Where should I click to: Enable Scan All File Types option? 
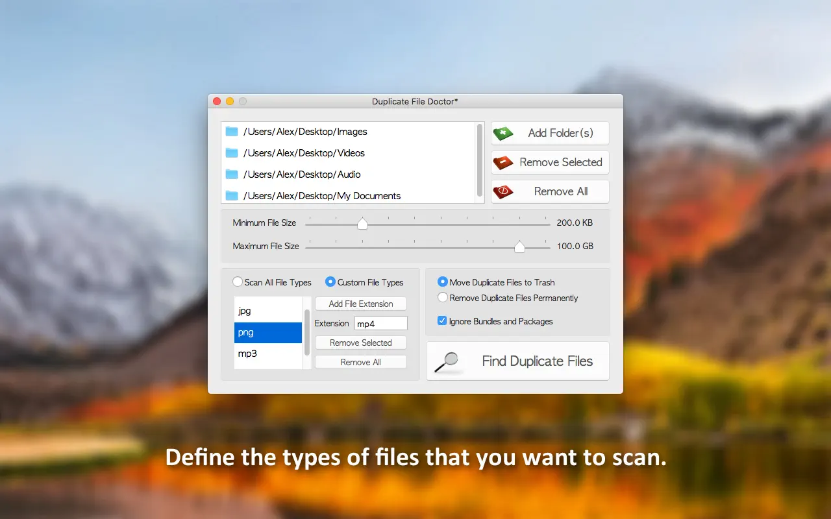238,282
